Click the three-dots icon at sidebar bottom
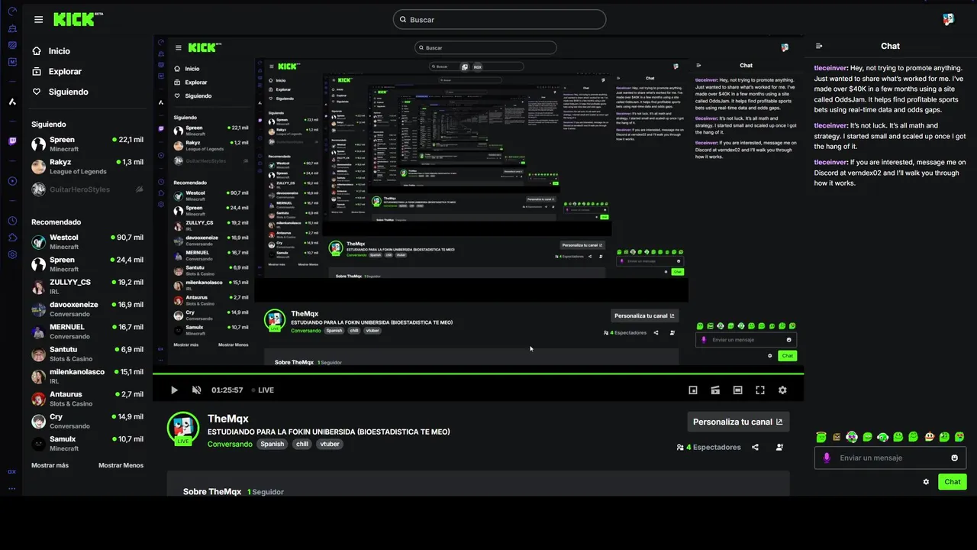This screenshot has width=977, height=550. pos(12,488)
